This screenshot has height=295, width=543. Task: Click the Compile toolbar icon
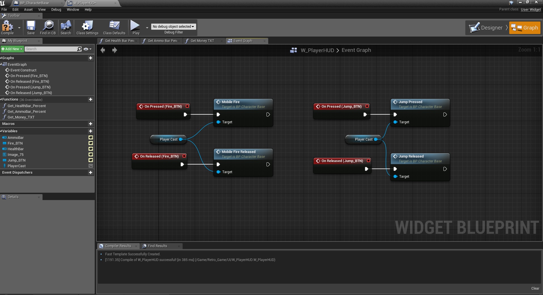[7, 27]
